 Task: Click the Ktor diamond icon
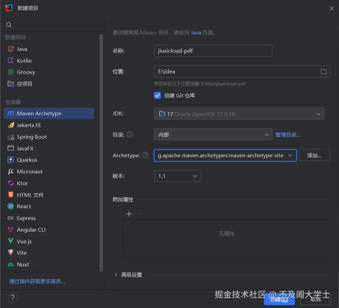pos(11,183)
